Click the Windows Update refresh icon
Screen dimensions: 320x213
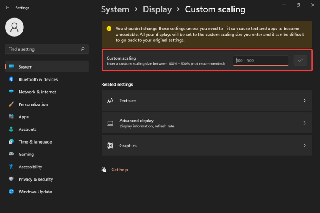coord(11,191)
